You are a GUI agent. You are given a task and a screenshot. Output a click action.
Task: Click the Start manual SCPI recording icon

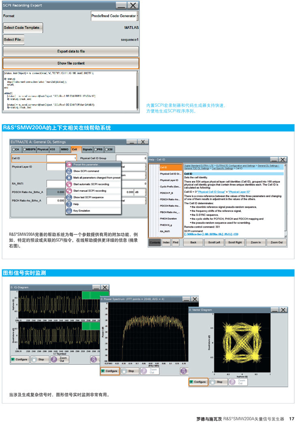pos(69,191)
